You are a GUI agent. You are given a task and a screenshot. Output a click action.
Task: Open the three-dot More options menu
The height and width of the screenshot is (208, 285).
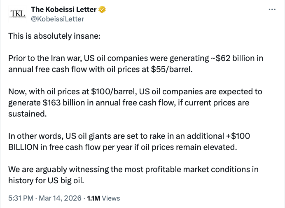pos(272,9)
